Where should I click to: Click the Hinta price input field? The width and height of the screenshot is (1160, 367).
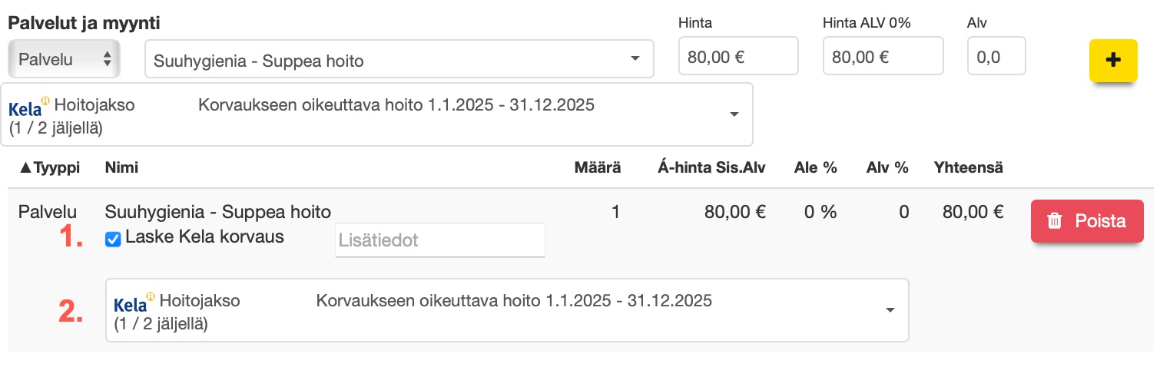pos(738,56)
